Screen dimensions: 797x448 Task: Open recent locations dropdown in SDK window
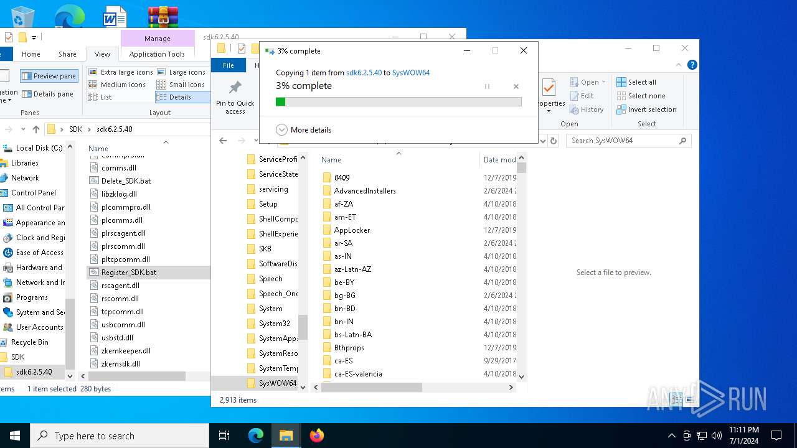(x=23, y=129)
